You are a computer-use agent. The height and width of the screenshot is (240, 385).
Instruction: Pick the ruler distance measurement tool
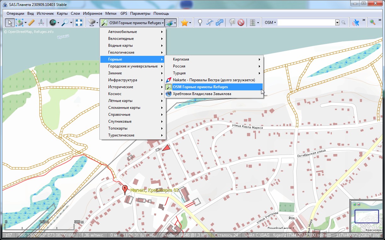click(31, 22)
